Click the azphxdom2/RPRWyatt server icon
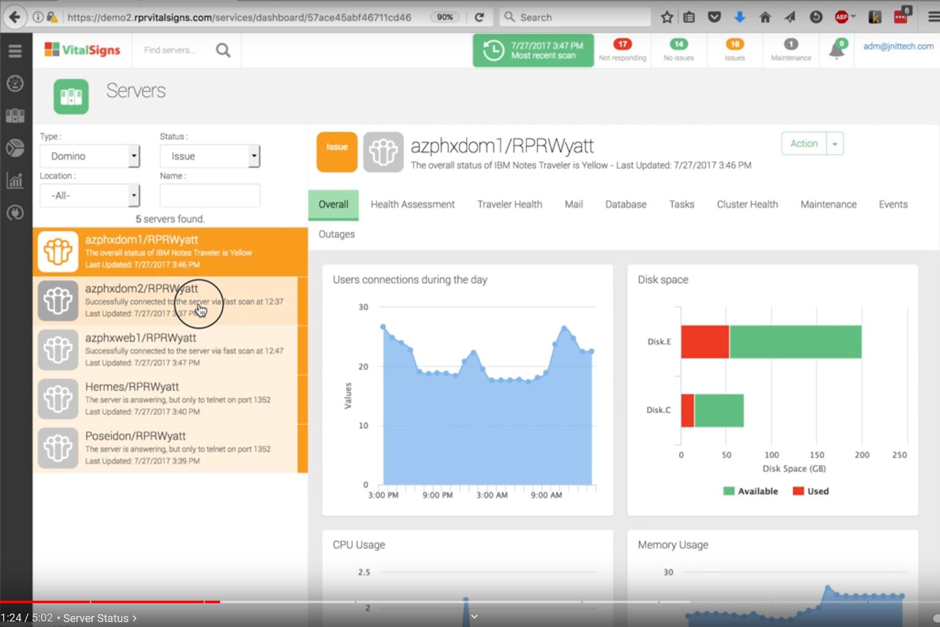 coord(58,300)
